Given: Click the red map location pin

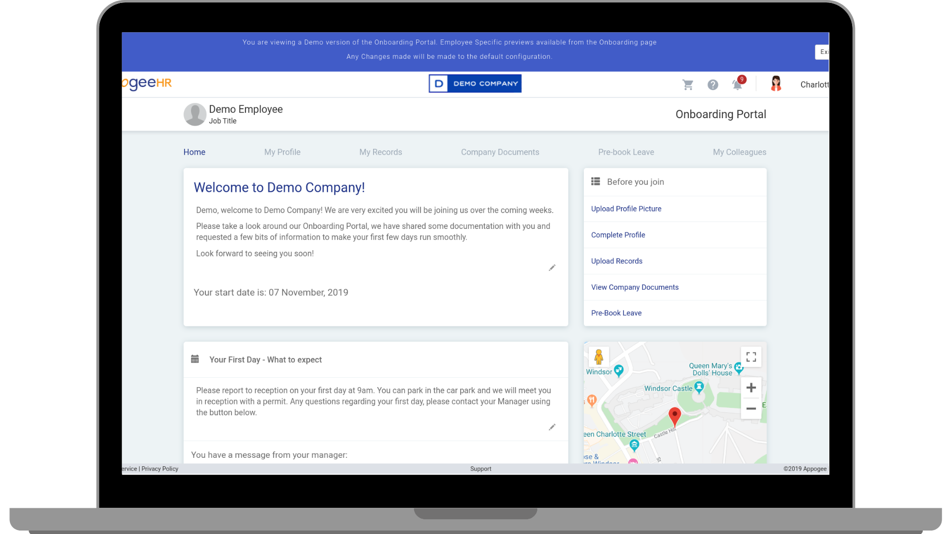Looking at the screenshot, I should point(674,415).
